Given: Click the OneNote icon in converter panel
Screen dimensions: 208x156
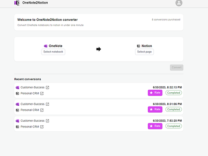Looking at the screenshot, I should point(45,46).
